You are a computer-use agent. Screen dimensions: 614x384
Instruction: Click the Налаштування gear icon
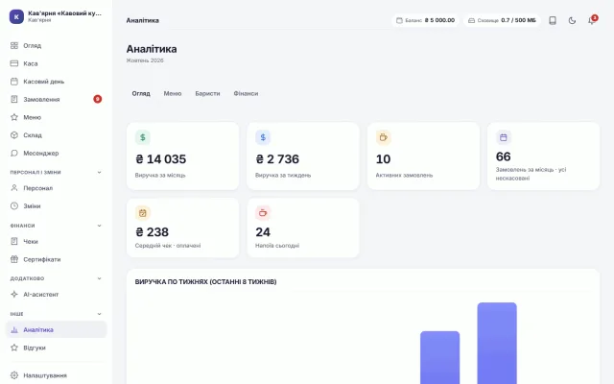14,375
